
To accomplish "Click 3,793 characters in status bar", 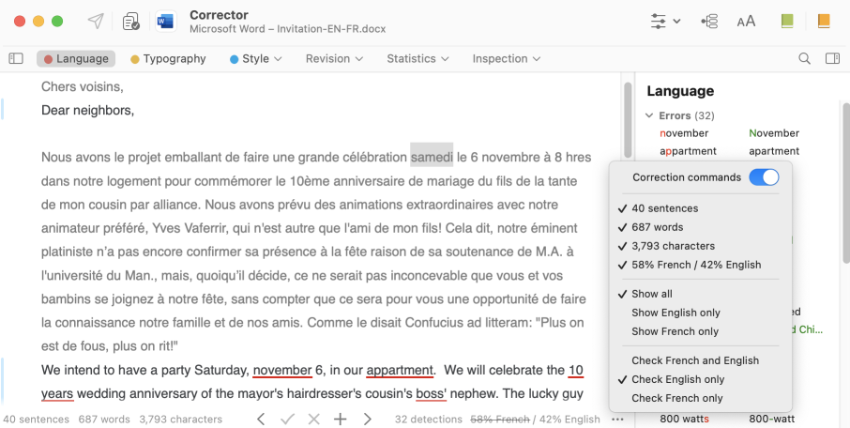I will pyautogui.click(x=180, y=420).
